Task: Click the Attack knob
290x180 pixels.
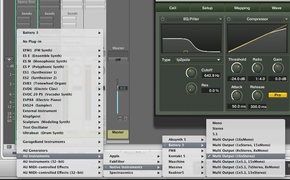Action: pos(237,96)
